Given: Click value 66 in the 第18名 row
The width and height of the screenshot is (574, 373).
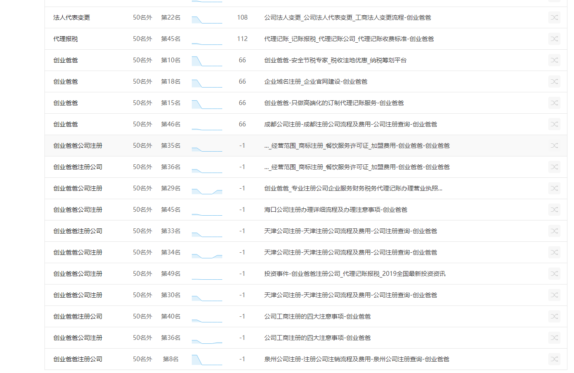Looking at the screenshot, I should 242,81.
